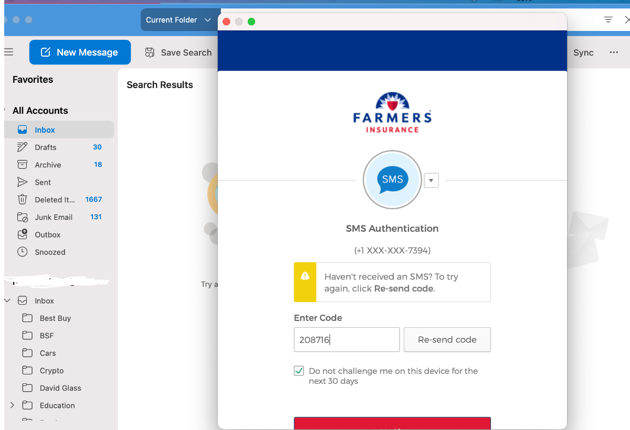Click the Enter Code input field
The width and height of the screenshot is (630, 430).
(346, 340)
